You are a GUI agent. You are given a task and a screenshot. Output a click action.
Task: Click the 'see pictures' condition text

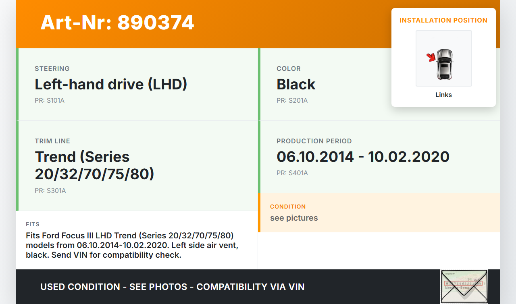tap(294, 218)
